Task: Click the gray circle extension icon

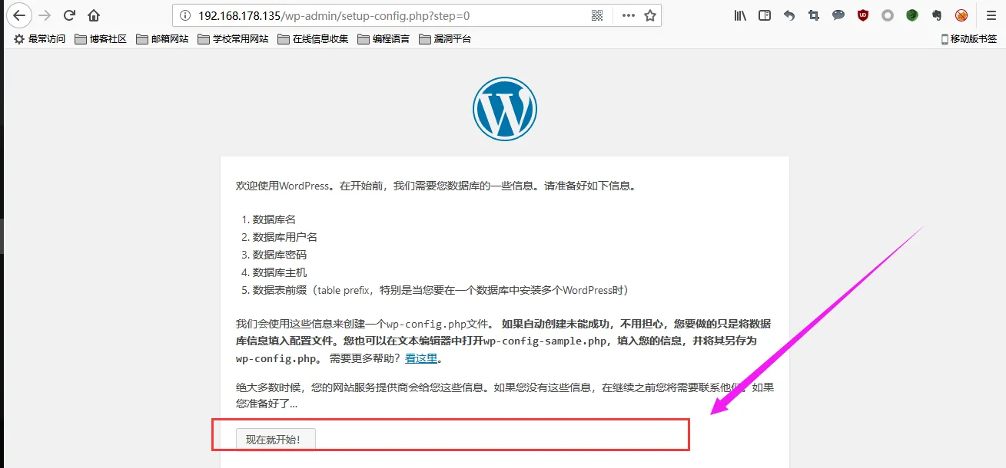Action: [888, 15]
